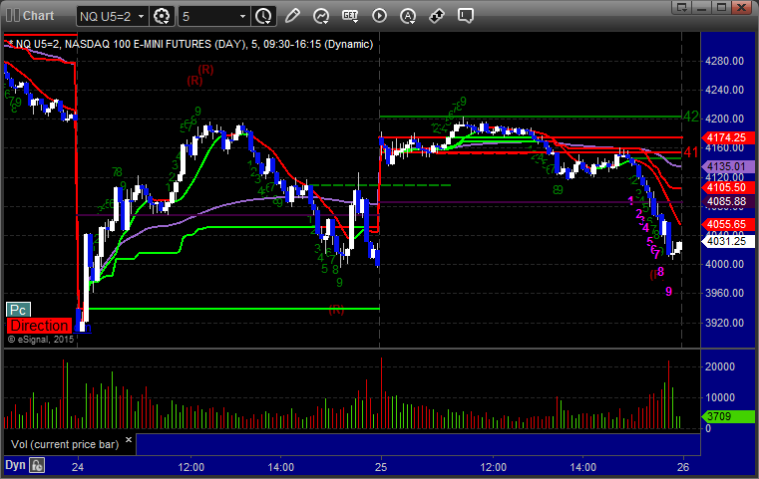The image size is (759, 479).
Task: Click the 4000.00 price scale label
Action: 725,264
